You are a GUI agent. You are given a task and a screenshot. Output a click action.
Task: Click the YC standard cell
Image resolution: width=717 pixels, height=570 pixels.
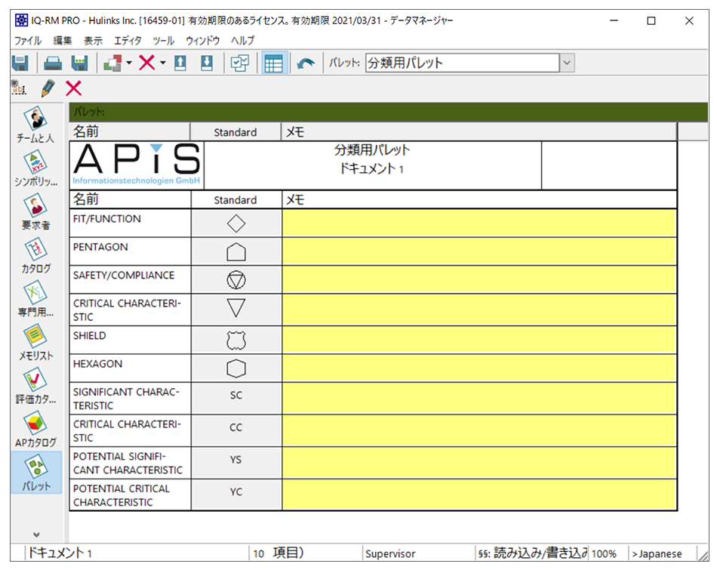point(236,495)
